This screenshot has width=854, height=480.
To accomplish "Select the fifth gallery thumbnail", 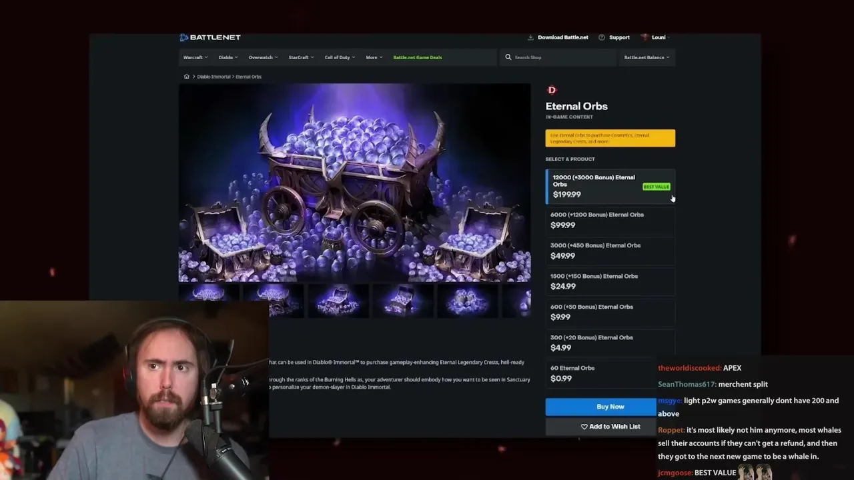I will point(467,301).
